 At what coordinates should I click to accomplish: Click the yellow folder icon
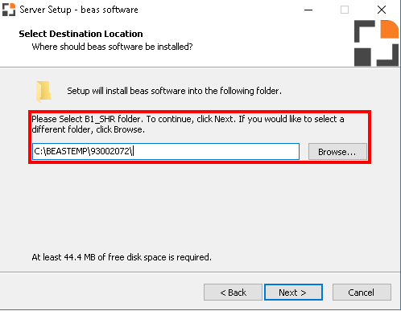point(43,92)
